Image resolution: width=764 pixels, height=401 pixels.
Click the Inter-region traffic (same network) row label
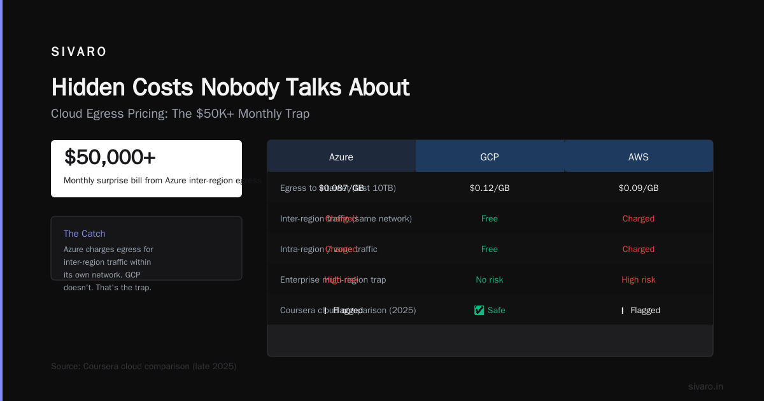(x=346, y=218)
